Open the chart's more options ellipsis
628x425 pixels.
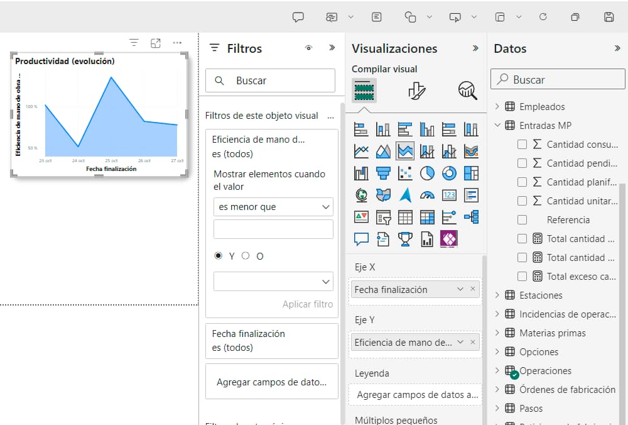[177, 43]
